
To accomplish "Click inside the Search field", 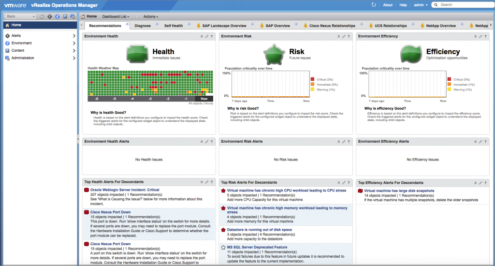I will click(464, 5).
